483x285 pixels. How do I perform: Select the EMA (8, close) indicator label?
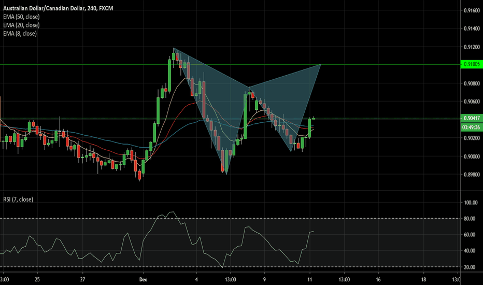click(20, 33)
